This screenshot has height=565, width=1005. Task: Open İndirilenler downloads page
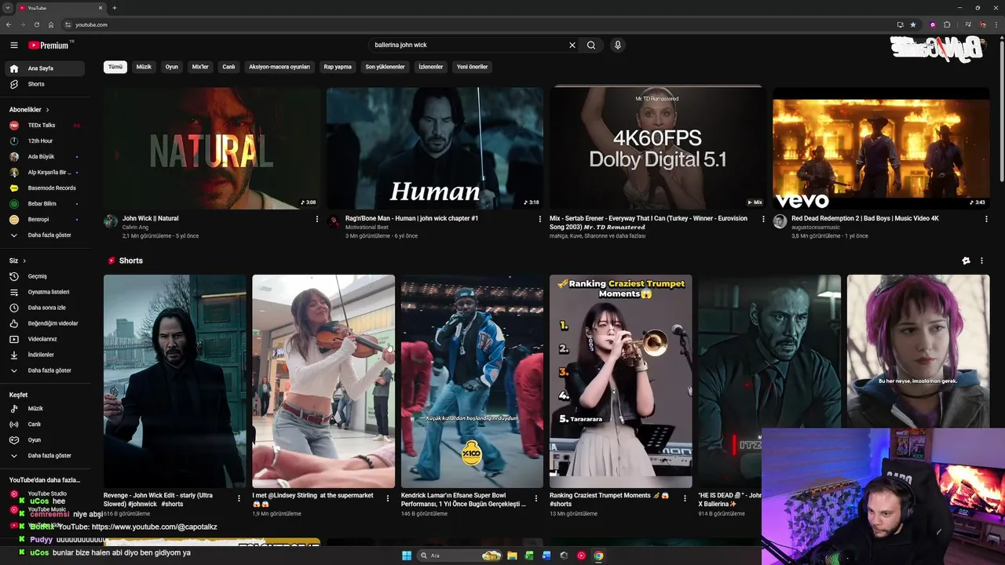point(45,355)
